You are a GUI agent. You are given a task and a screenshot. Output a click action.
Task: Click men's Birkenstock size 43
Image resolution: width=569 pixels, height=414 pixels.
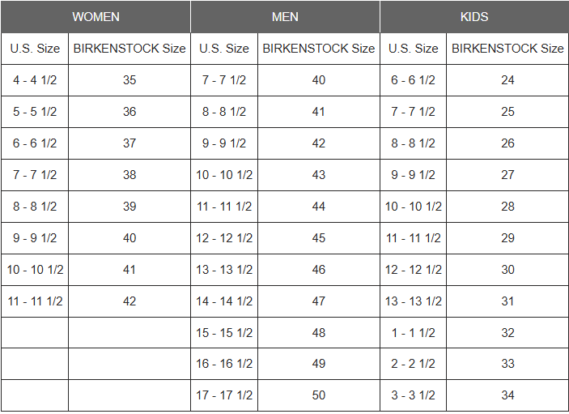[x=319, y=175]
